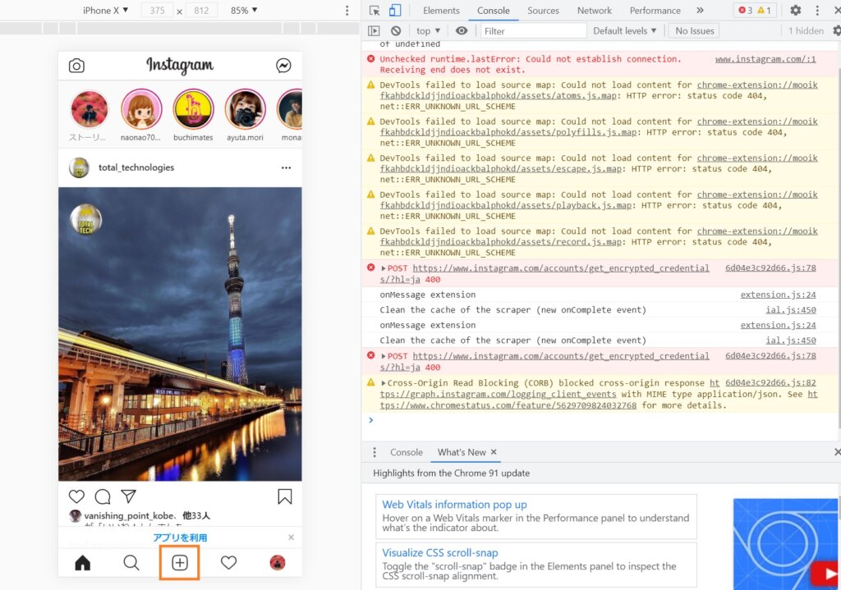The image size is (841, 590).
Task: Open device toolbar more options menu
Action: point(347,10)
